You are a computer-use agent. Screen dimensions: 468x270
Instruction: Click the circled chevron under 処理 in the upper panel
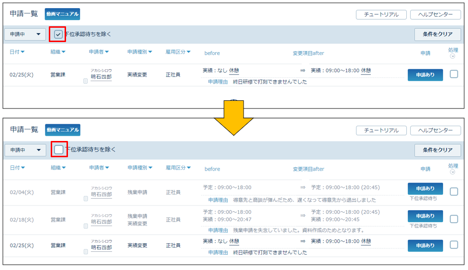(453, 56)
